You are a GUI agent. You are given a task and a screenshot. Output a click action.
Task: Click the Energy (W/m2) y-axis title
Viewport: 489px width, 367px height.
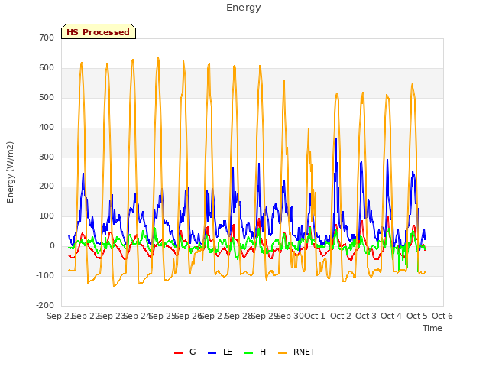coord(10,172)
